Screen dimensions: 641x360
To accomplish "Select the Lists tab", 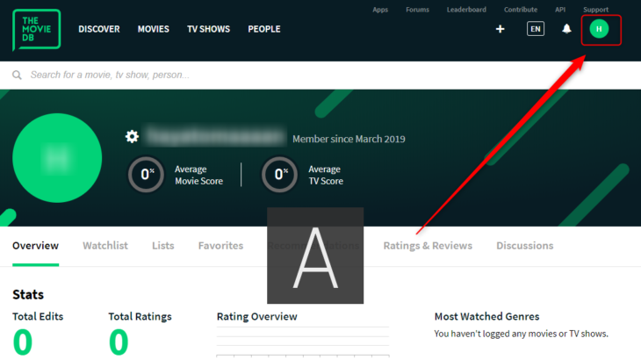I will (163, 246).
